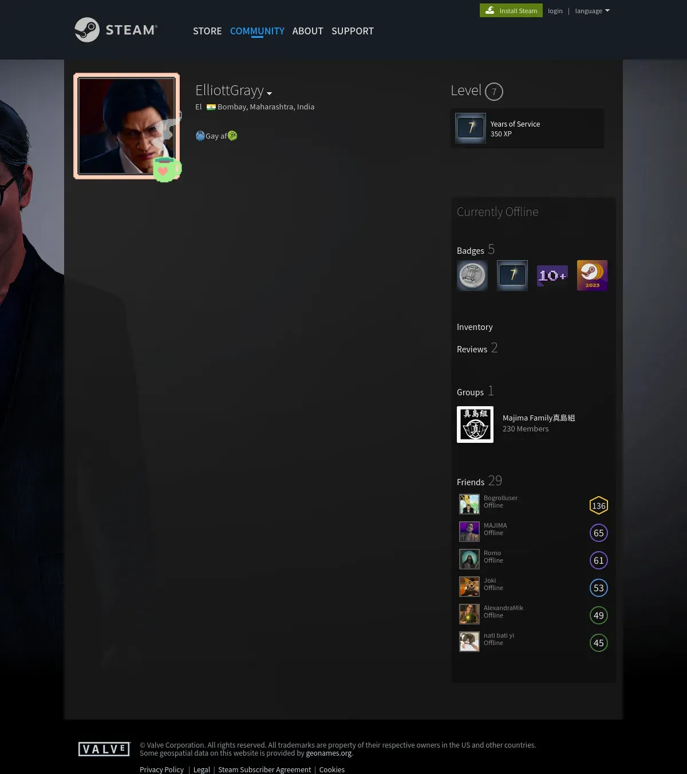Viewport: 687px width, 774px height.
Task: Click the green emoticon after Gay af
Action: click(232, 136)
